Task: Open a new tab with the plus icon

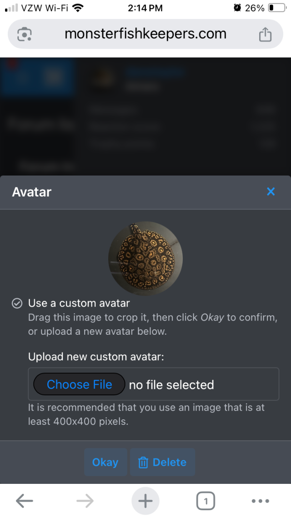Action: tap(145, 501)
